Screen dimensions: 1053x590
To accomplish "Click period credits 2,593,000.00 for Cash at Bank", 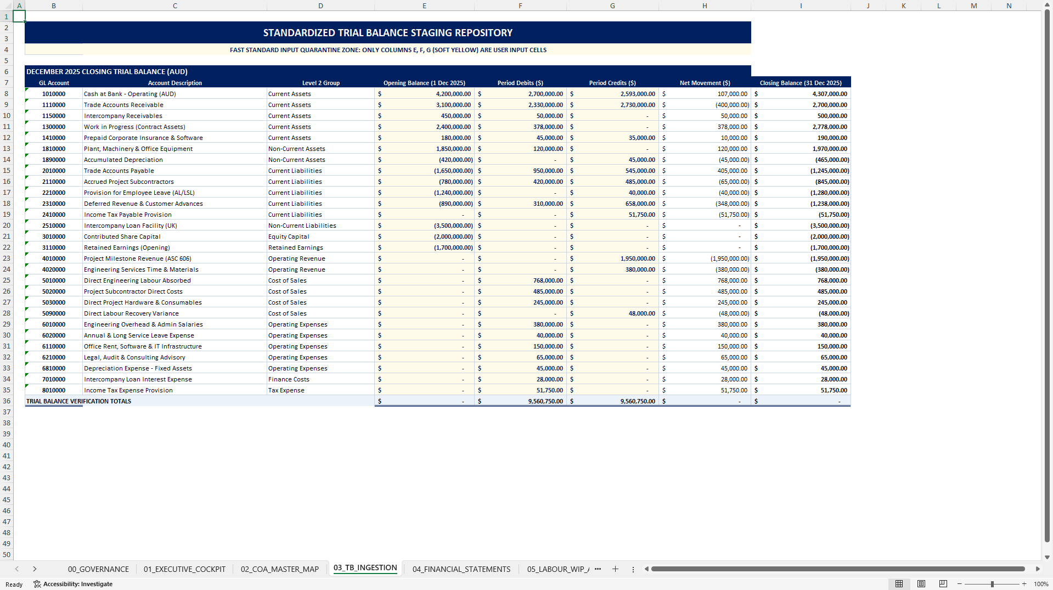I will pyautogui.click(x=612, y=94).
